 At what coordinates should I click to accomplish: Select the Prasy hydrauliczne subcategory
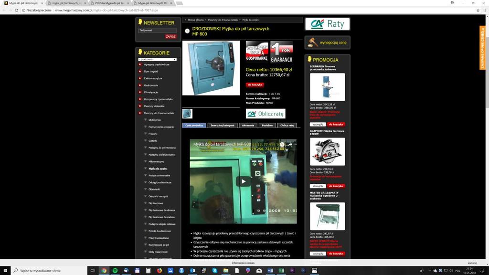pos(159,238)
